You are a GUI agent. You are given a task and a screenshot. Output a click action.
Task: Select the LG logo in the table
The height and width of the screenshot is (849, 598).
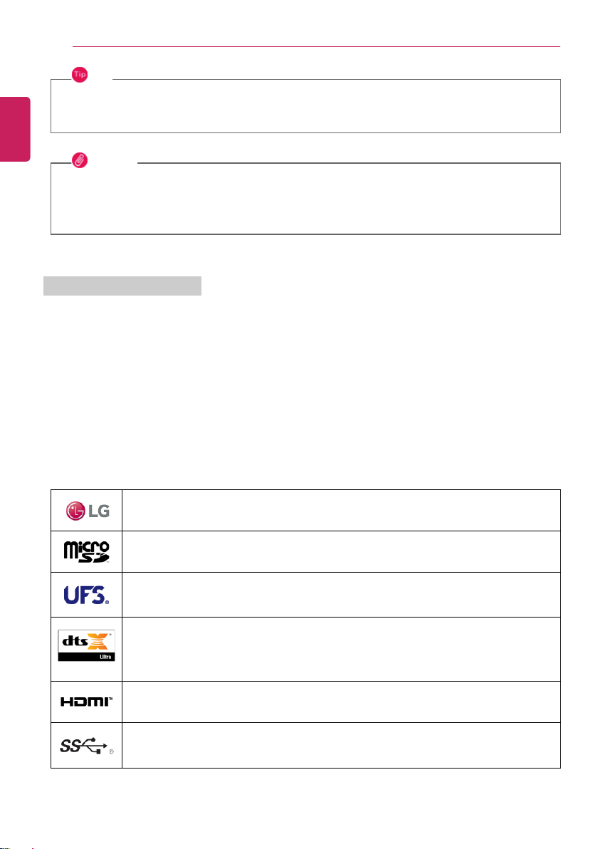click(x=88, y=511)
